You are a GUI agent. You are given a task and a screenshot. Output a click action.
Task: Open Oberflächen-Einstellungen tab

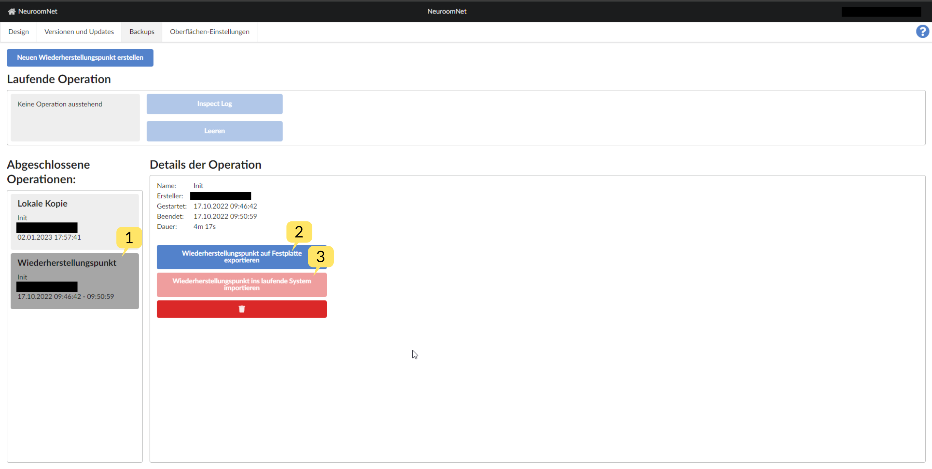tap(210, 32)
